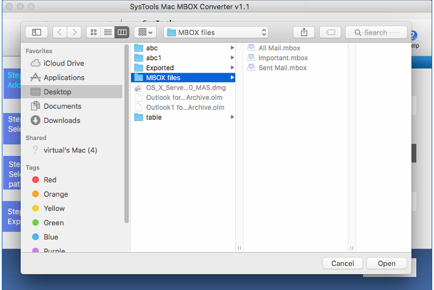Go back with the left arrow
Viewport: 434px width, 290px height.
pos(60,32)
